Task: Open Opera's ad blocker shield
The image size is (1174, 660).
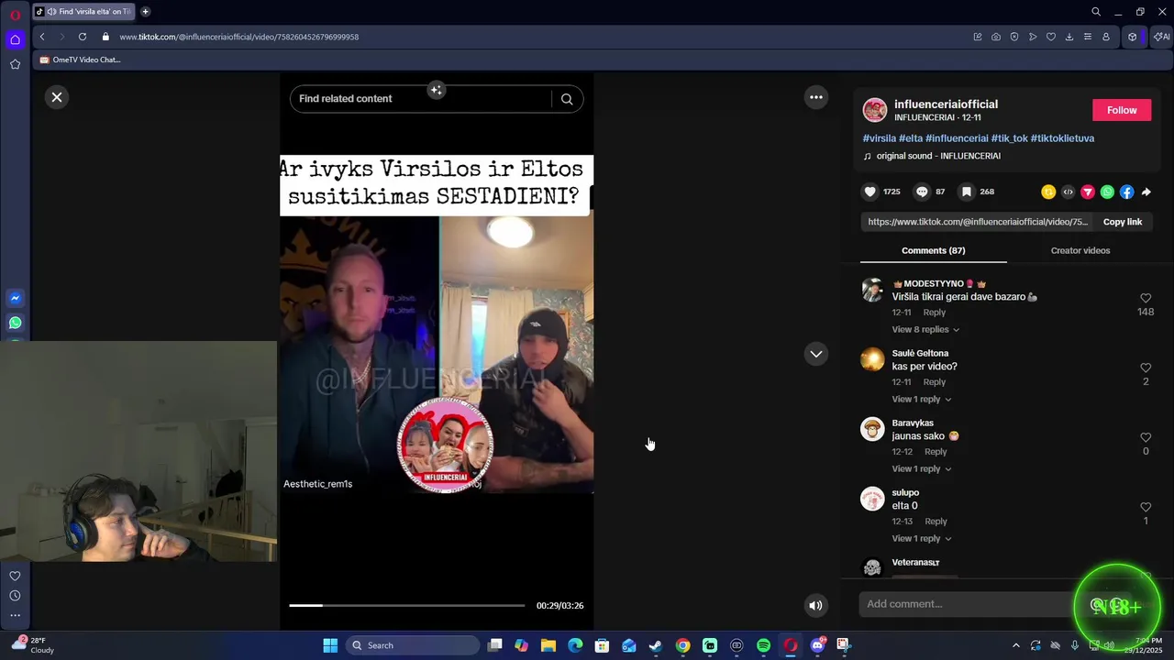Action: [x=1014, y=37]
